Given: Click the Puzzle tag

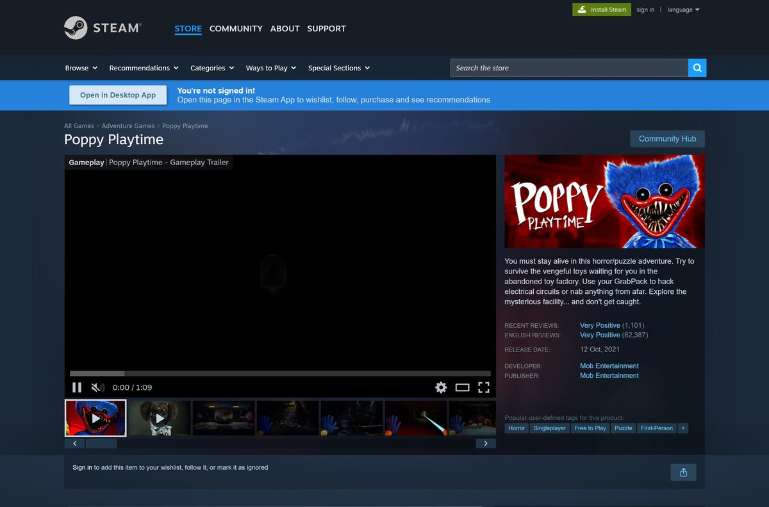Looking at the screenshot, I should (624, 428).
